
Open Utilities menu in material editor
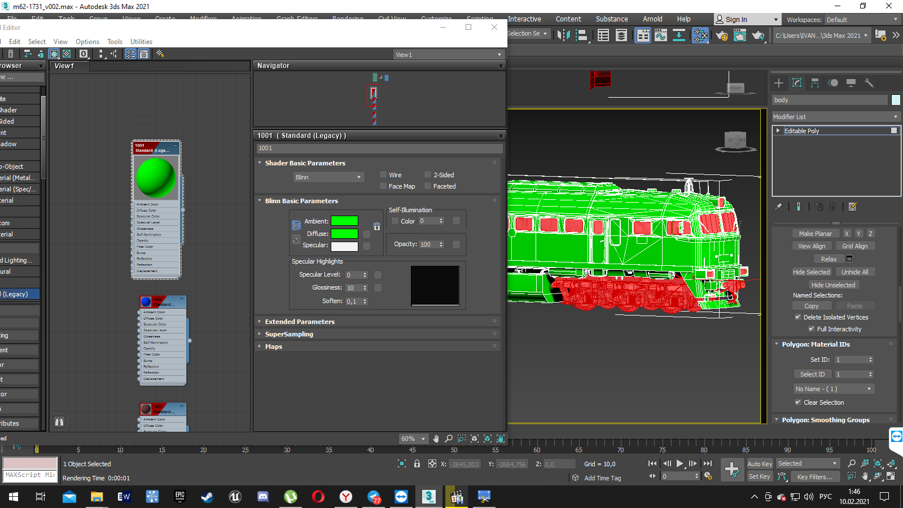[x=141, y=42]
